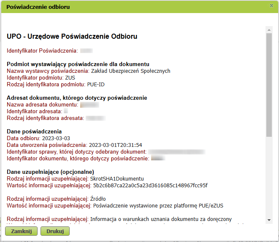Click the label Identyfikator Poświadczenia

(x=42, y=51)
